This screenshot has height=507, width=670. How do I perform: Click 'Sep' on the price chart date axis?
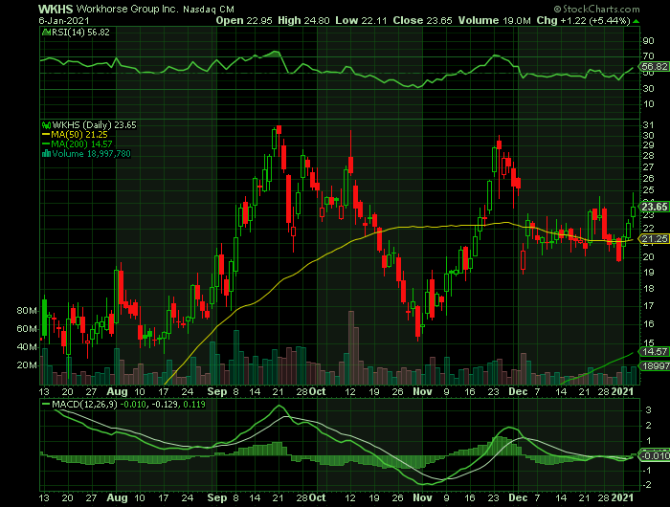tap(217, 391)
